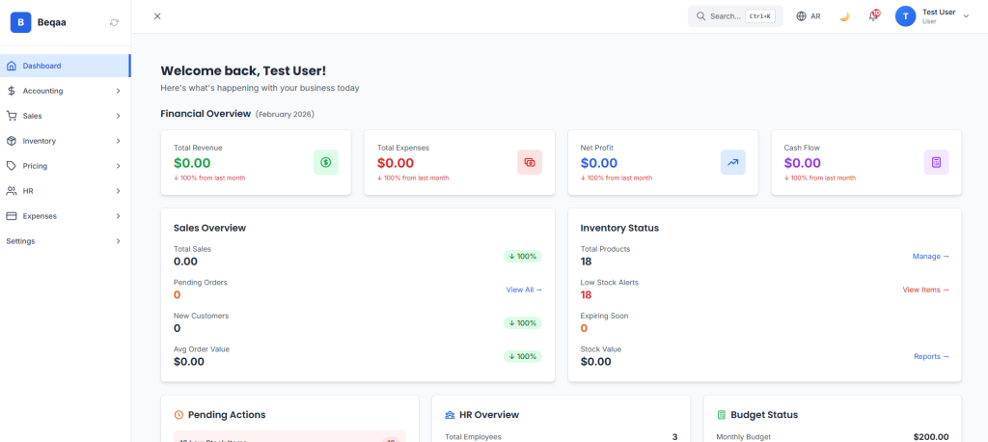Click Manage link under Inventory Status
This screenshot has height=442, width=988.
click(930, 257)
